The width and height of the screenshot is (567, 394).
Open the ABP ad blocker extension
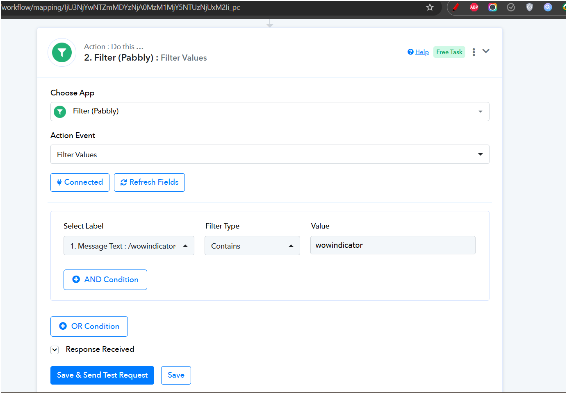pyautogui.click(x=474, y=7)
